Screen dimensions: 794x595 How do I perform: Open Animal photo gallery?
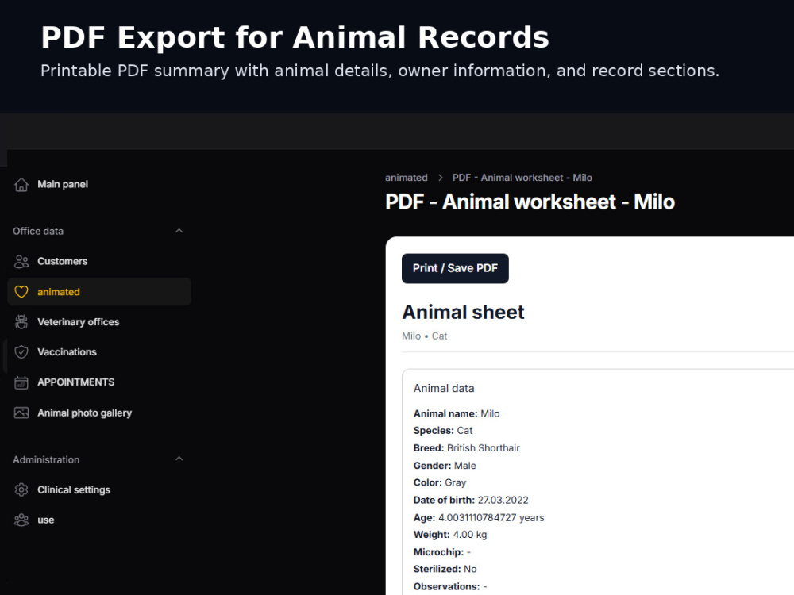85,413
